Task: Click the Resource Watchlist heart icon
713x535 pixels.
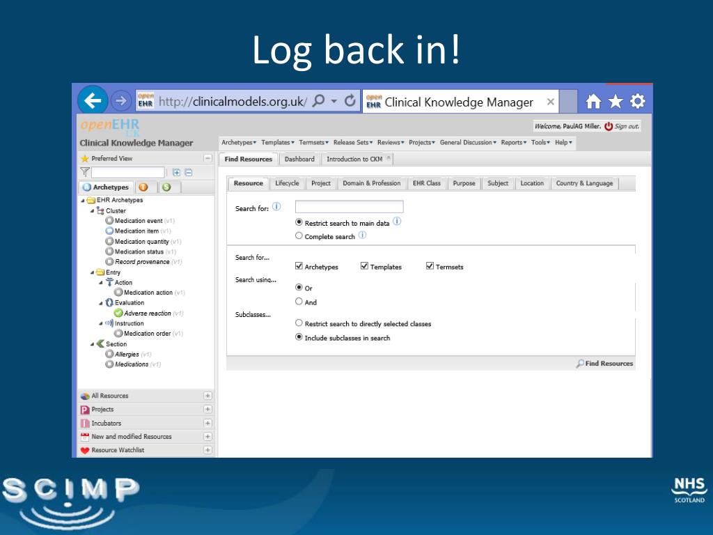Action: point(84,451)
